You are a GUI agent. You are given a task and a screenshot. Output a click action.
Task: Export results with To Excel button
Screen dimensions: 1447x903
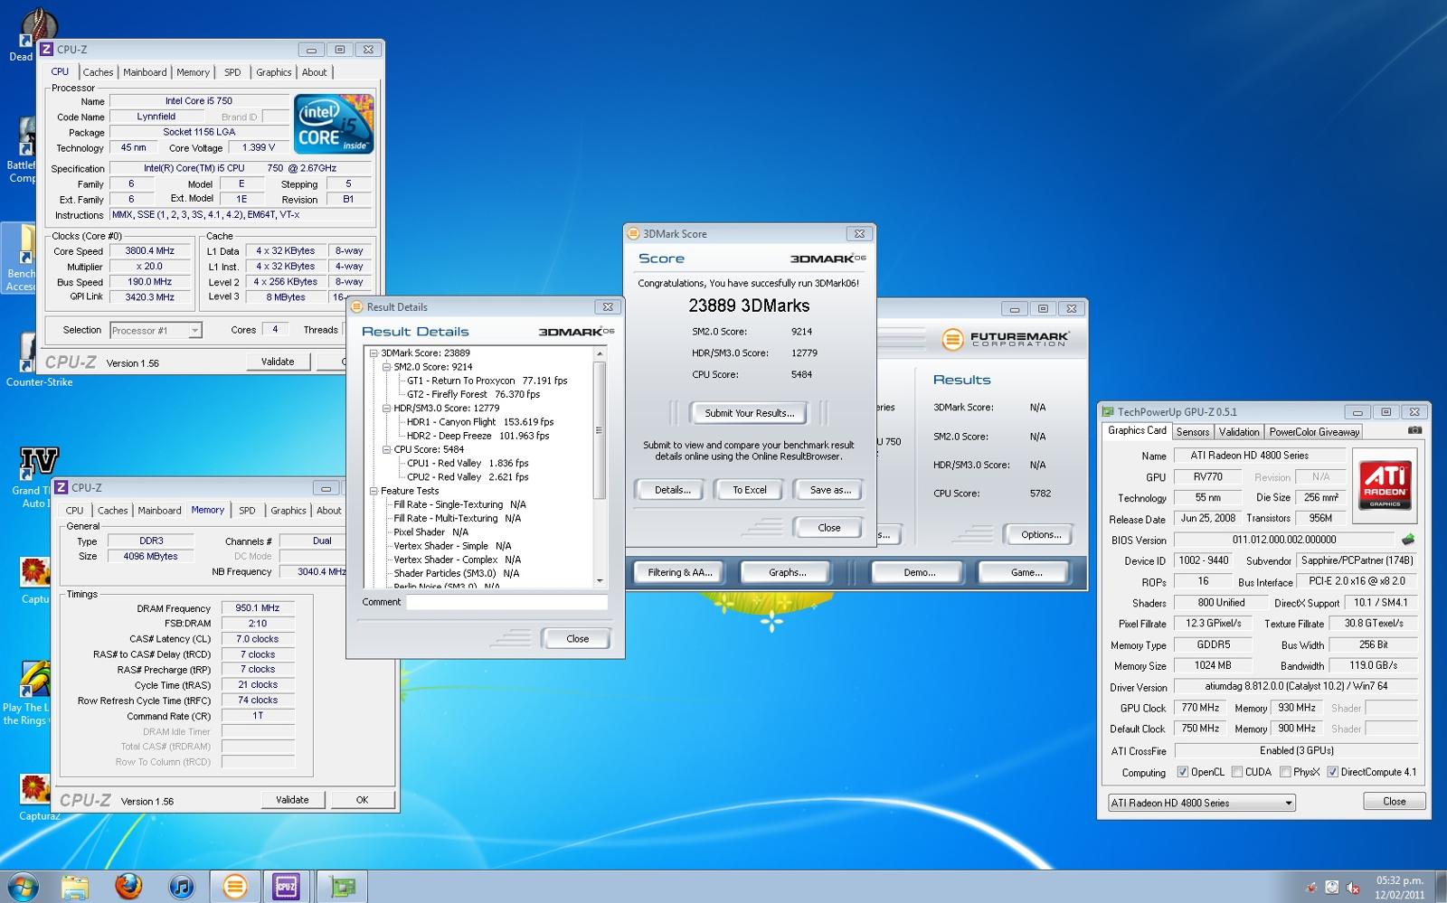click(x=750, y=490)
